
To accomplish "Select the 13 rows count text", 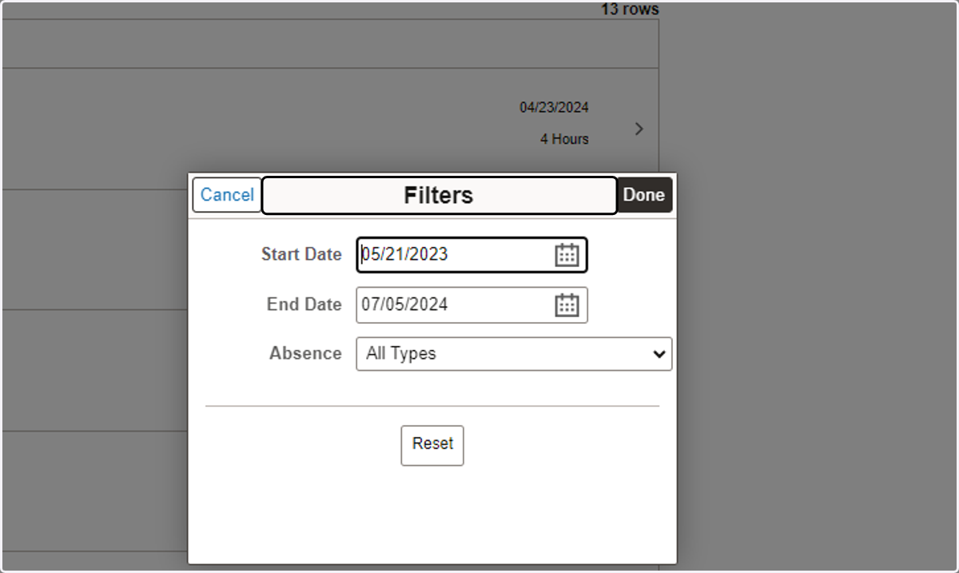I will (630, 10).
